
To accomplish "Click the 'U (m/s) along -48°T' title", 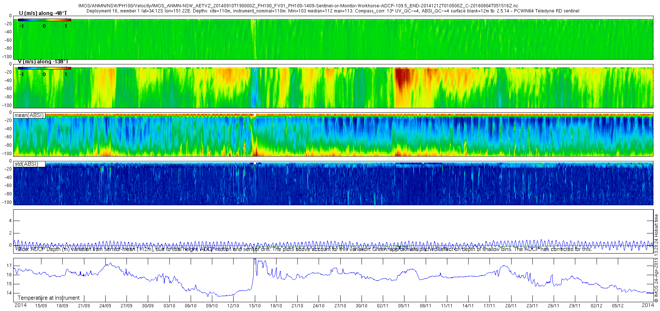I will [x=43, y=13].
